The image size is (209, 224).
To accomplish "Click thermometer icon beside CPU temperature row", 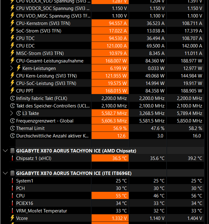I will pyautogui.click(x=12, y=196).
